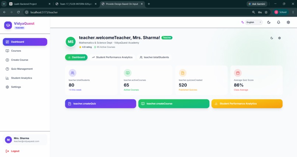This screenshot has height=157, width=297.
Task: Click the quizzes created document icon
Action: (x=183, y=73)
